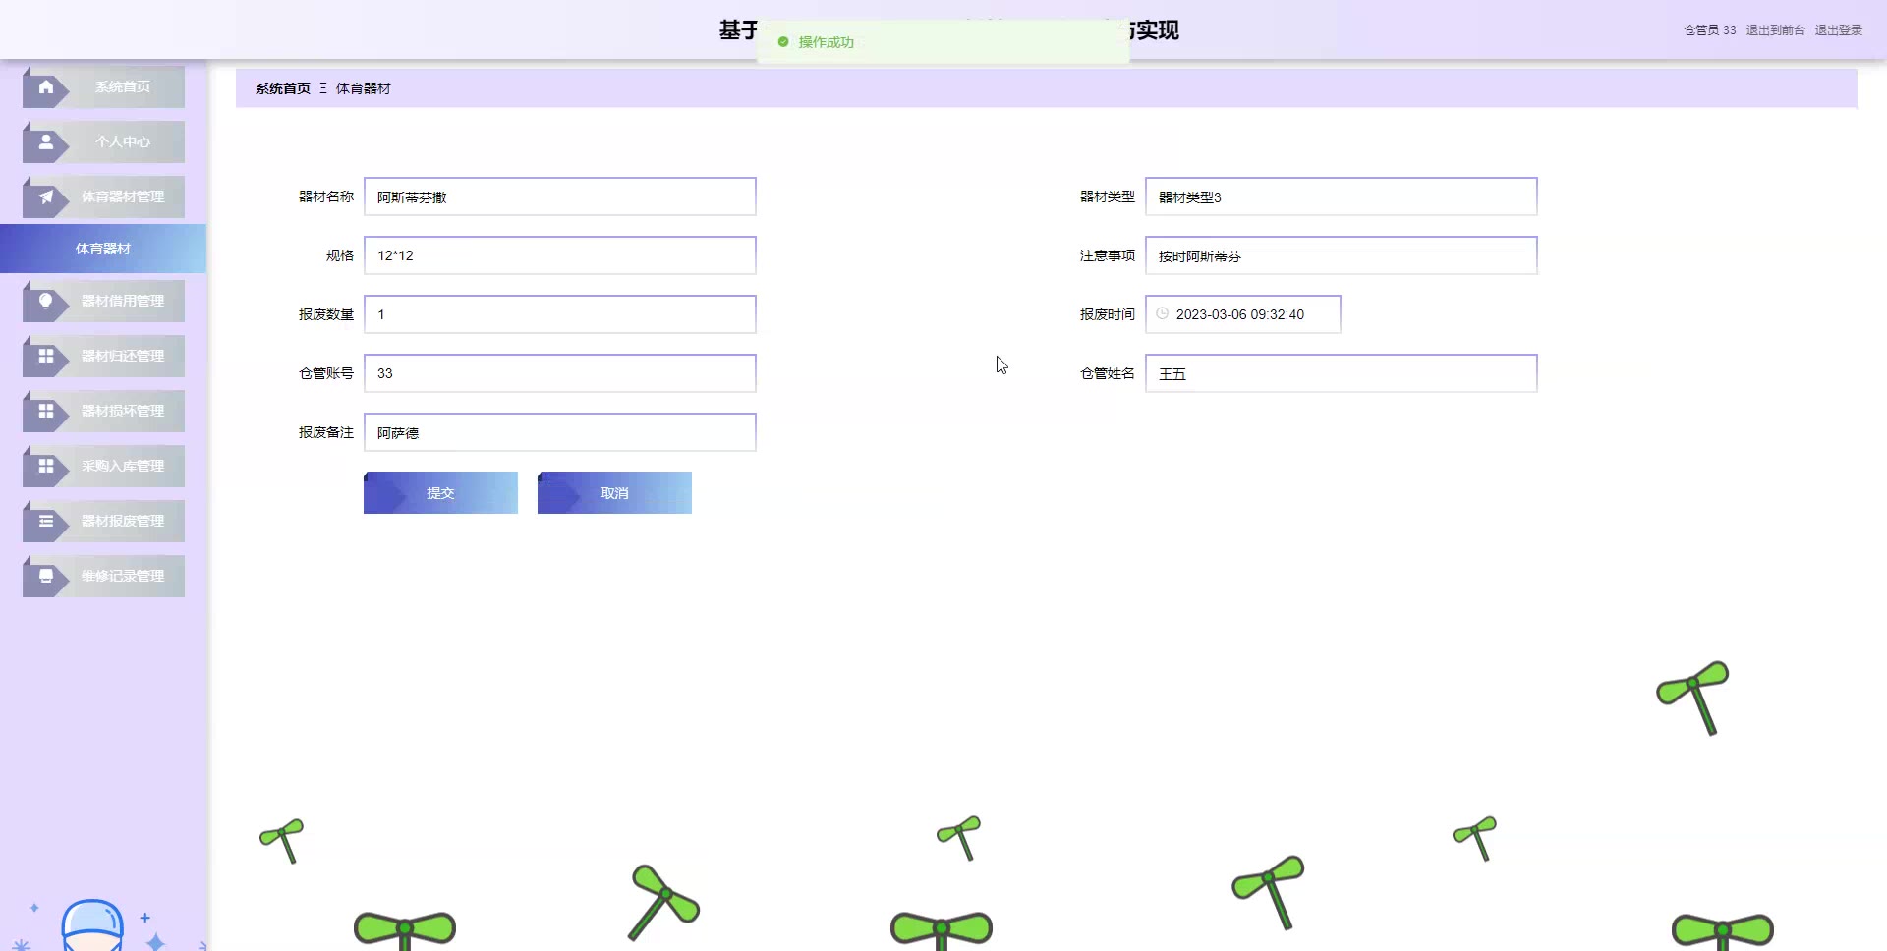Click the paper plane icon beside 体育器材管理
Viewport: 1887px width, 951px height.
(45, 196)
